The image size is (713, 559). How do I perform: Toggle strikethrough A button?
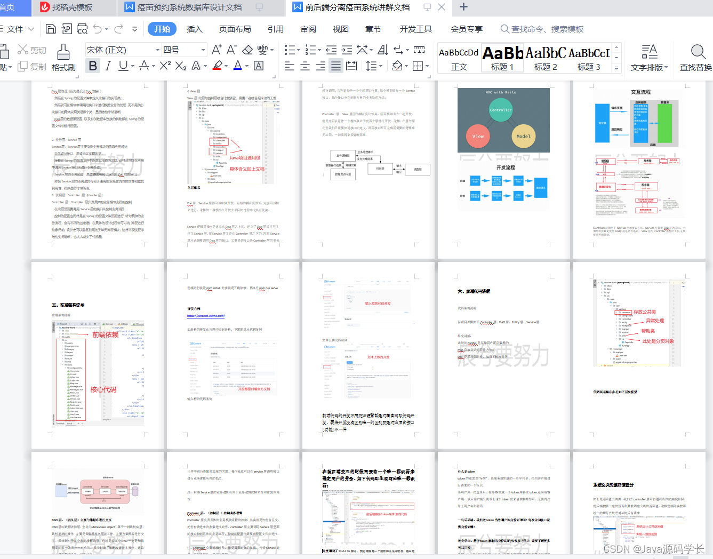143,66
